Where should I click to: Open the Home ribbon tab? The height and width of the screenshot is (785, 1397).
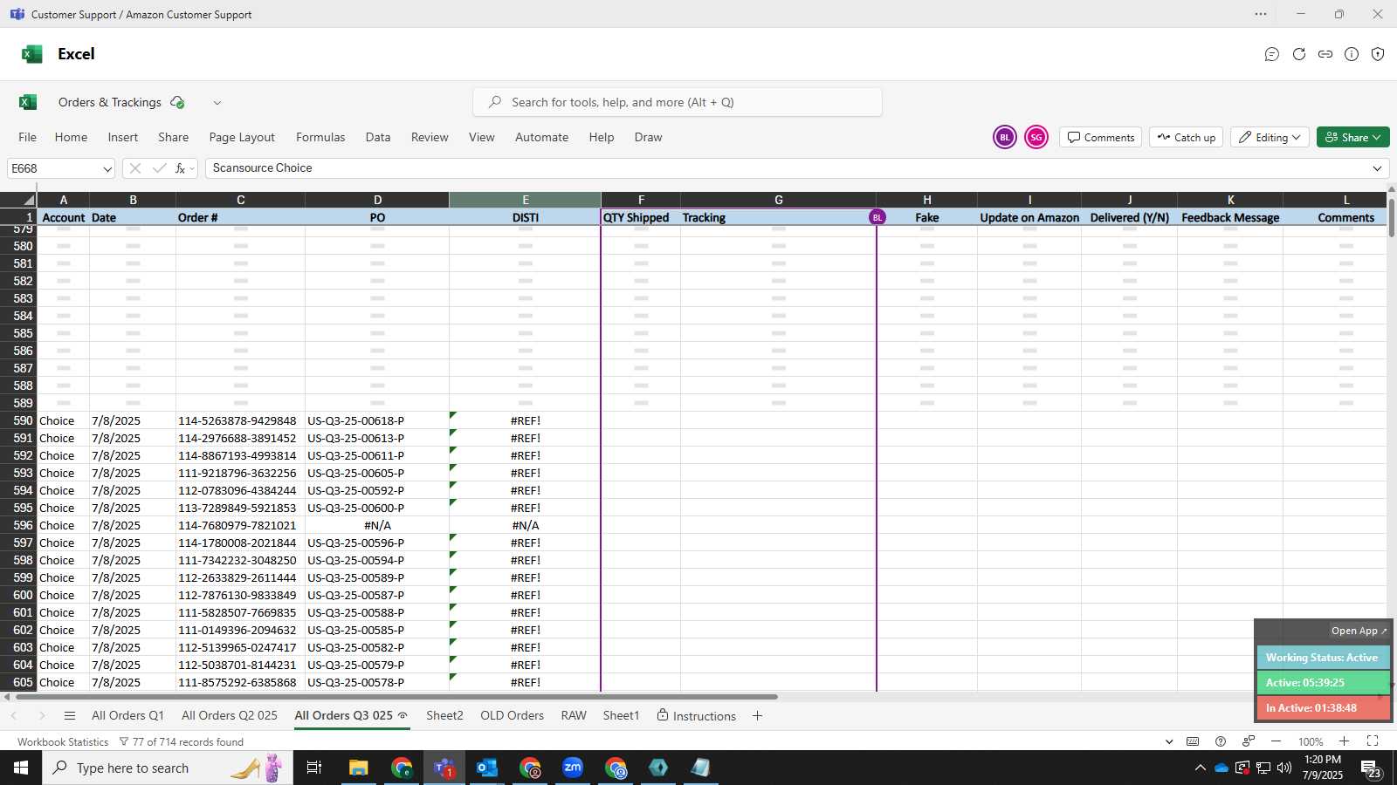(71, 137)
